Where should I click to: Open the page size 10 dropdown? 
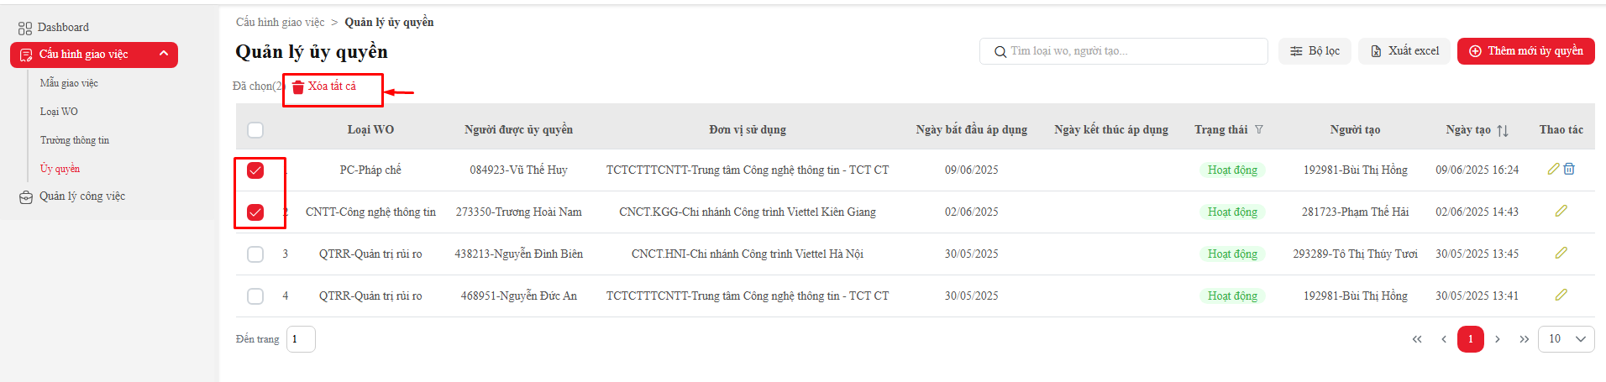point(1567,339)
